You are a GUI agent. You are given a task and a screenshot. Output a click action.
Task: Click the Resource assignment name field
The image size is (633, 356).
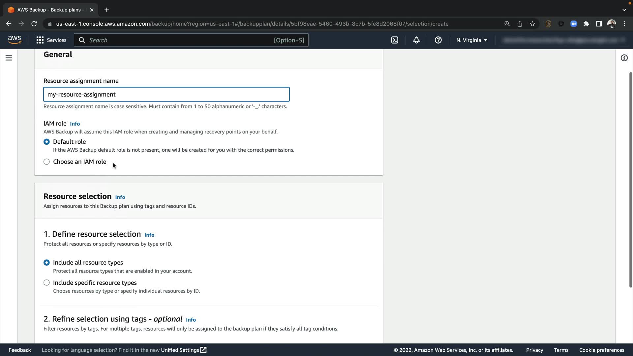click(x=166, y=95)
